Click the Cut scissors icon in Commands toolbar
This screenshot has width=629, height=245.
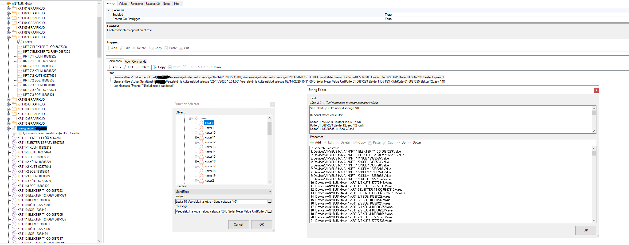184,67
